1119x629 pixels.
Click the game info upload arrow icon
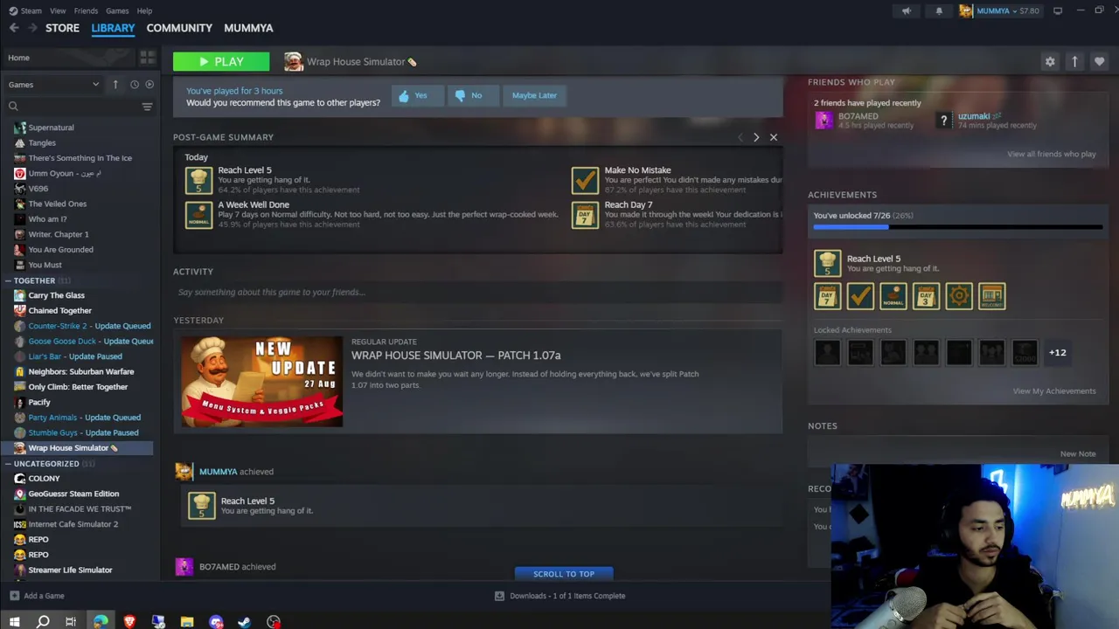1074,61
